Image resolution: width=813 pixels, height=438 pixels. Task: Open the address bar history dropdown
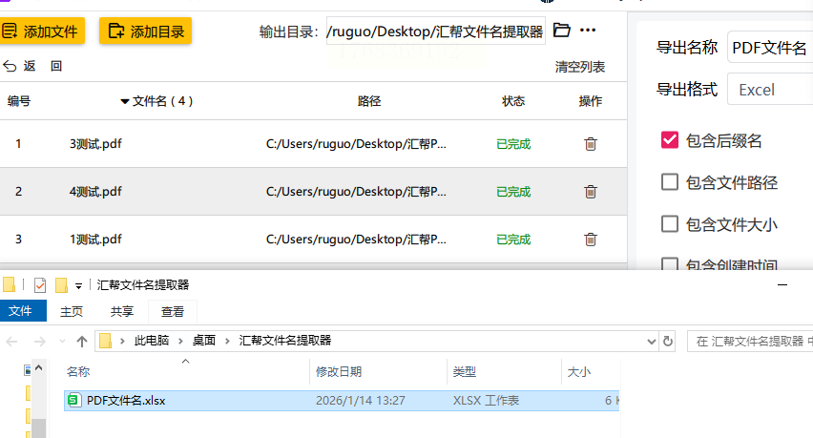[x=652, y=341]
